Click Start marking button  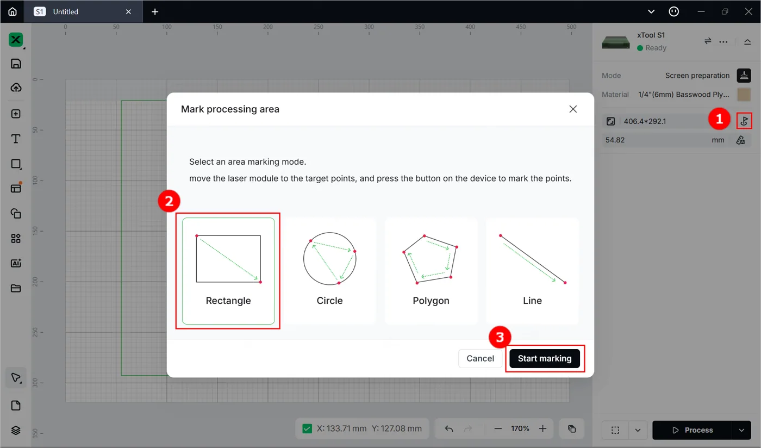tap(545, 358)
